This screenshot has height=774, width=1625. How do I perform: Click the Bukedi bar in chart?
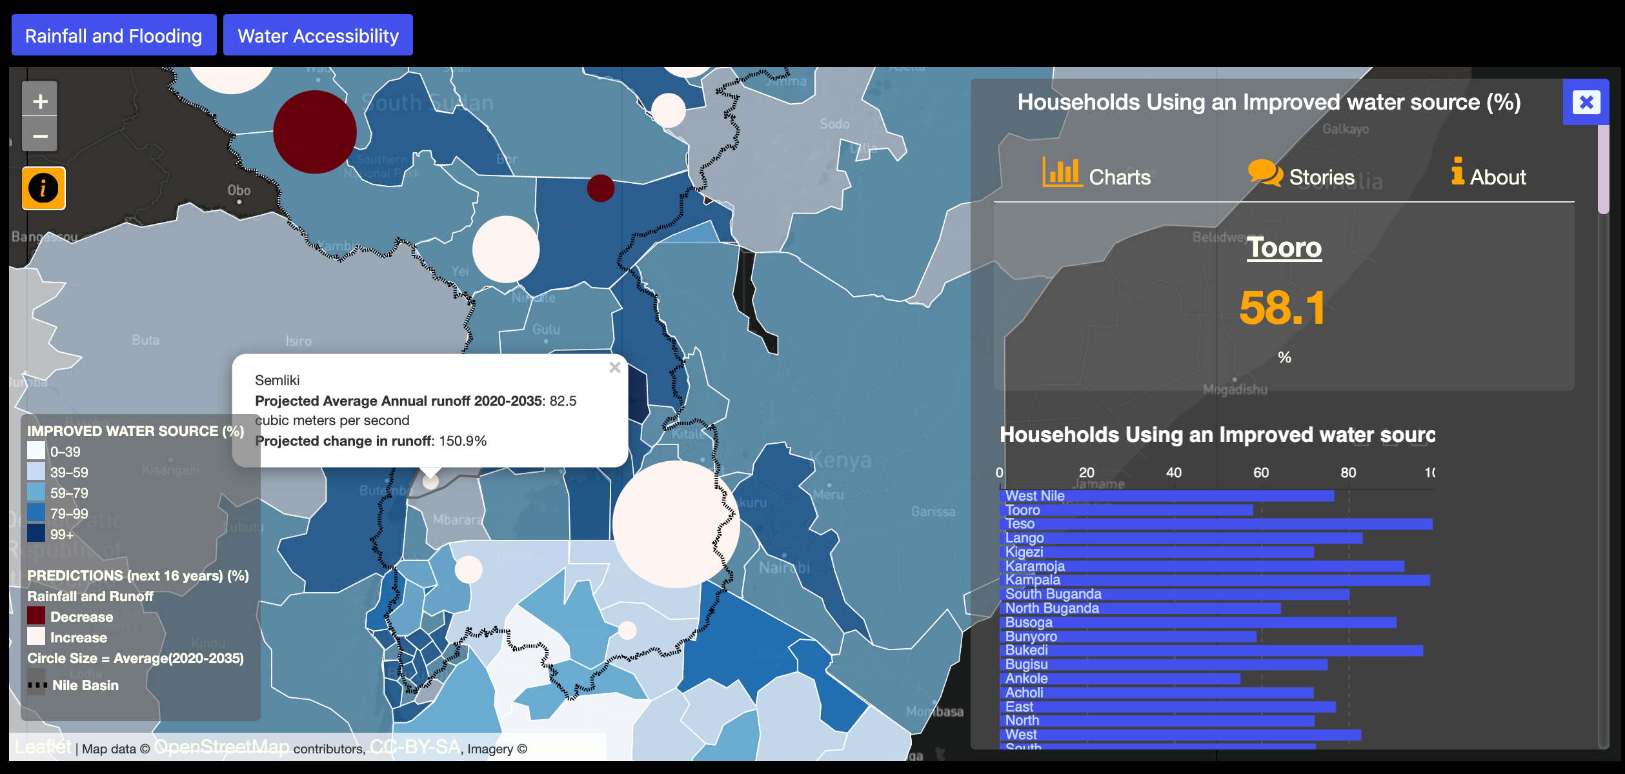click(x=1211, y=650)
